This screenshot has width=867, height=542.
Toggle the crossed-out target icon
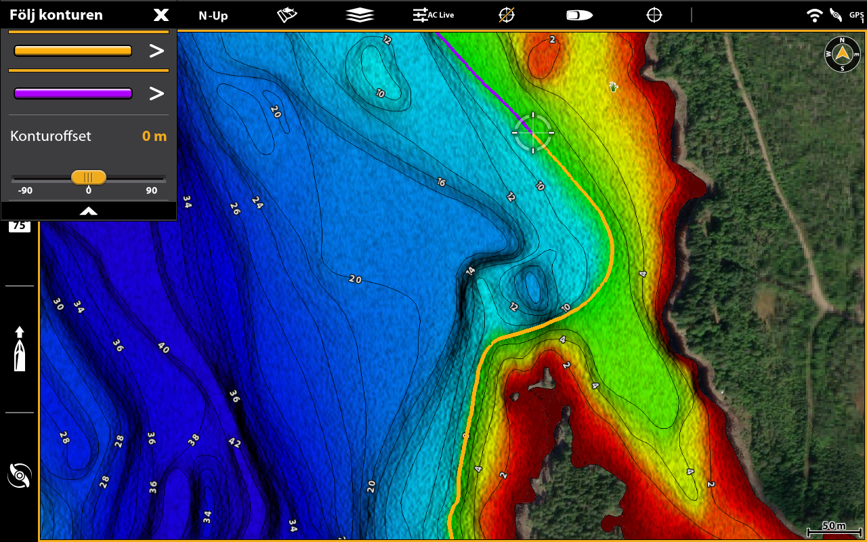[x=506, y=15]
